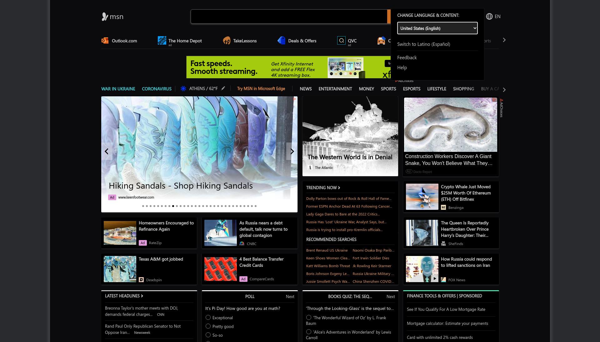Open the CORONAVIRUS link
This screenshot has width=600, height=342.
pos(157,89)
